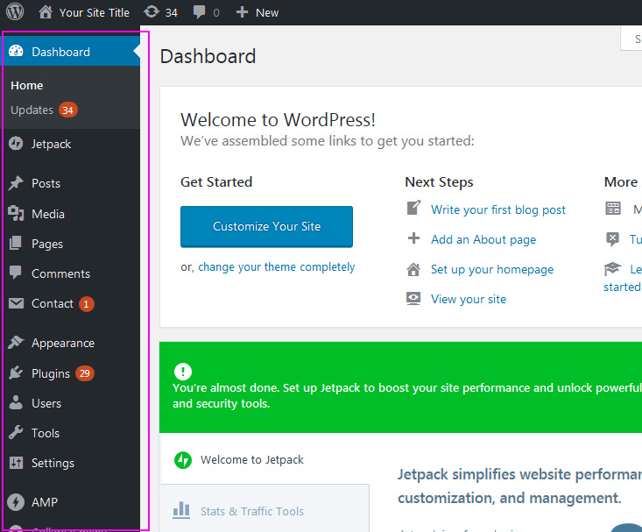The width and height of the screenshot is (642, 532).
Task: Click the Contact envelope icon
Action: click(16, 303)
